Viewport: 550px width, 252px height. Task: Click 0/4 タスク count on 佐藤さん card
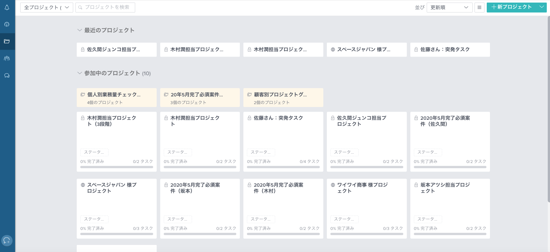[310, 161]
